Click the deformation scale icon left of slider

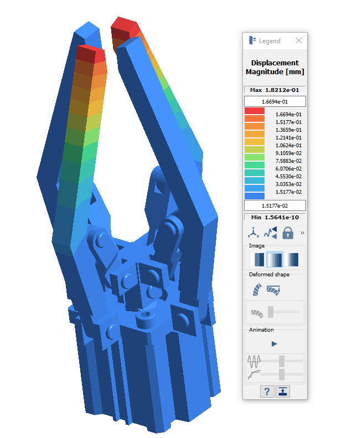[x=257, y=313]
